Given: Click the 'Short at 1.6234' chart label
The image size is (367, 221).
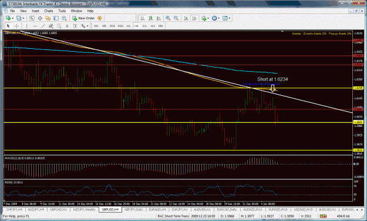Looking at the screenshot, I should click(272, 79).
